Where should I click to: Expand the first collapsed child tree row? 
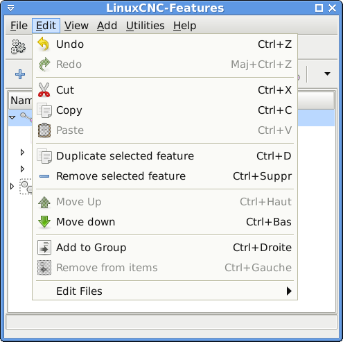22,152
